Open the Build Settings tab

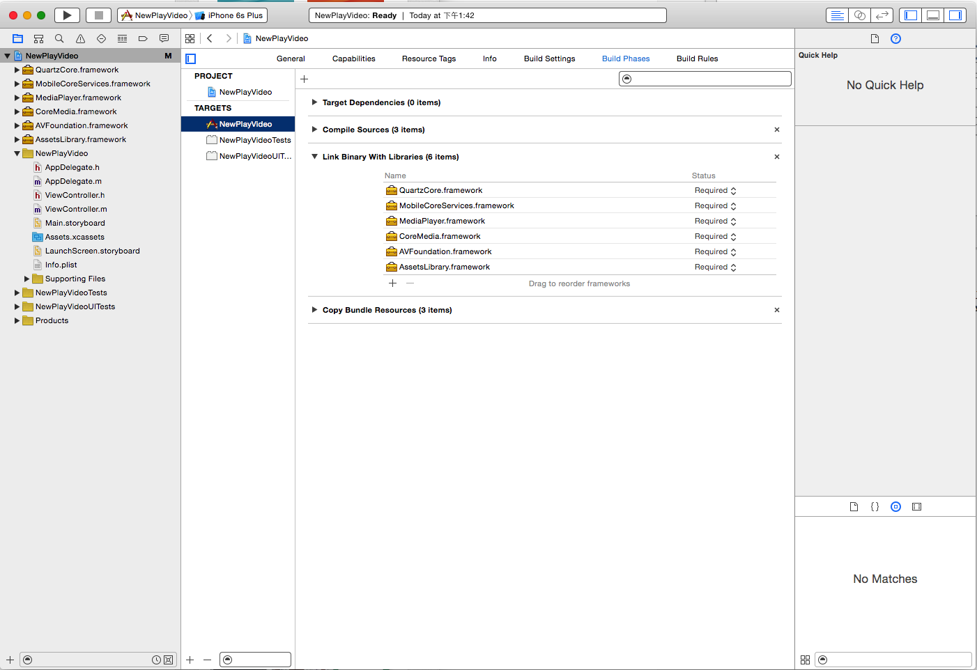click(x=550, y=59)
